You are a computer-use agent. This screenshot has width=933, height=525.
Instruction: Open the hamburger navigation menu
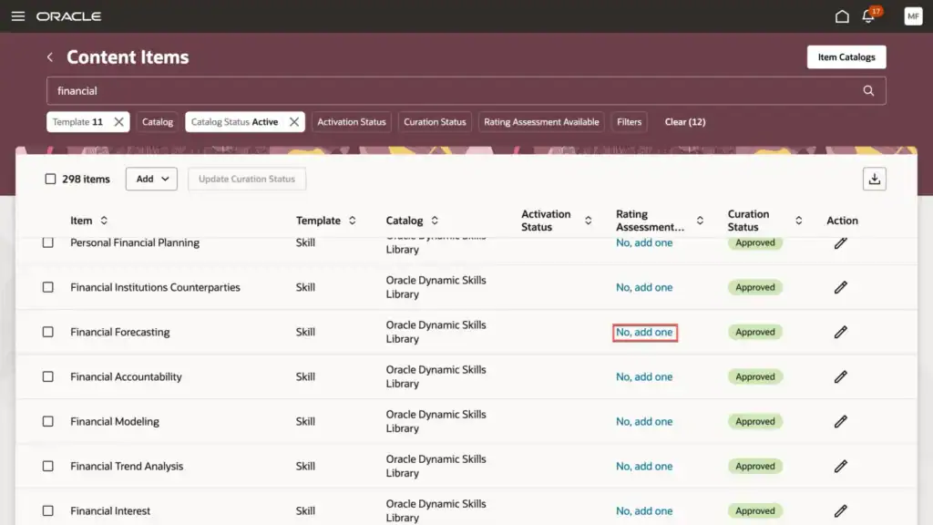[x=17, y=16]
